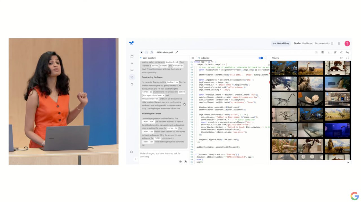Expand the left sidebar with chevron arrow

tap(135, 159)
